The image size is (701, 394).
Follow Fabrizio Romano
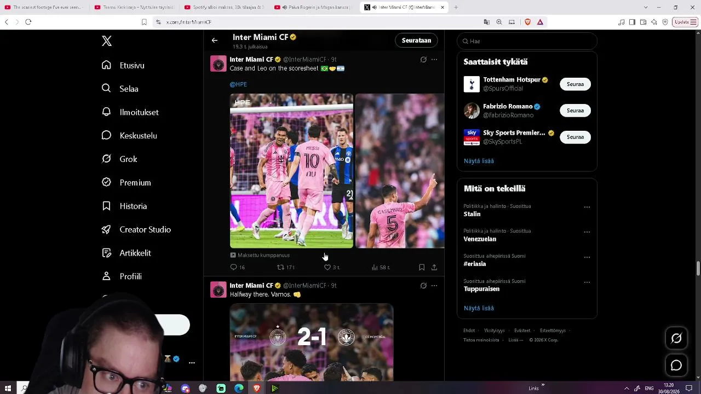(x=575, y=111)
